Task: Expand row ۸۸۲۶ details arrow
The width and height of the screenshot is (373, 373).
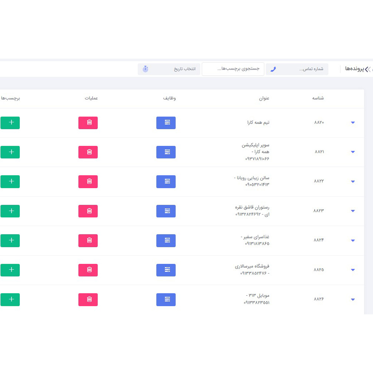Action: pos(353,299)
